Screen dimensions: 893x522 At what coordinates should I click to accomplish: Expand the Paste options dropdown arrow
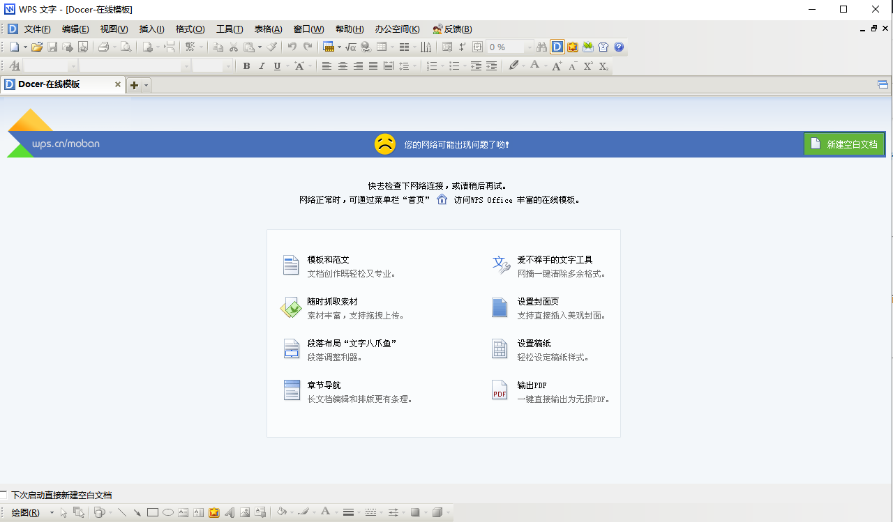point(260,47)
